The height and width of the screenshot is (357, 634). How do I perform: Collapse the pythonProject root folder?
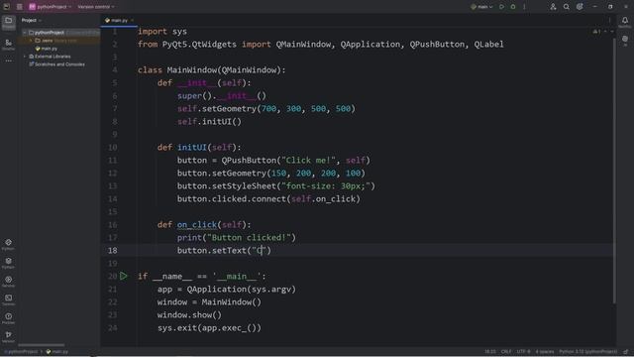click(25, 33)
